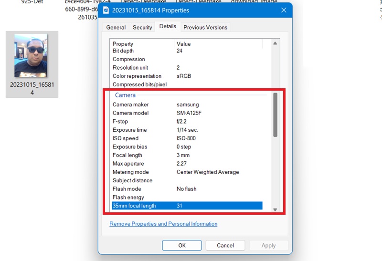Select the 20231015_165814 photo thumbnail
382x261 pixels.
pos(31,55)
